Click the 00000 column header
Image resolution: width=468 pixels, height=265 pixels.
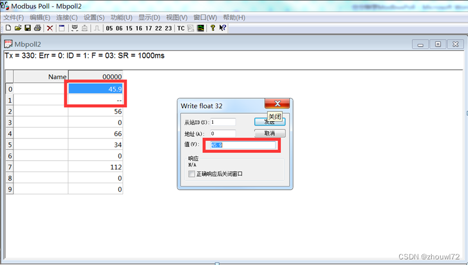(x=96, y=77)
